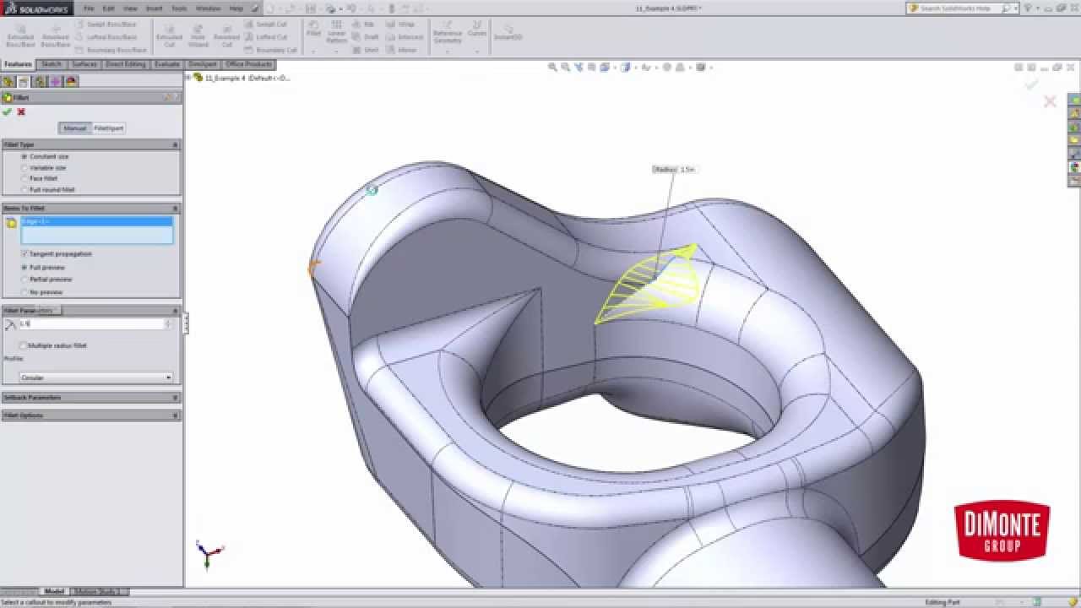Viewport: 1081px width, 608px height.
Task: Collapse the Fillet Type section
Action: [176, 144]
